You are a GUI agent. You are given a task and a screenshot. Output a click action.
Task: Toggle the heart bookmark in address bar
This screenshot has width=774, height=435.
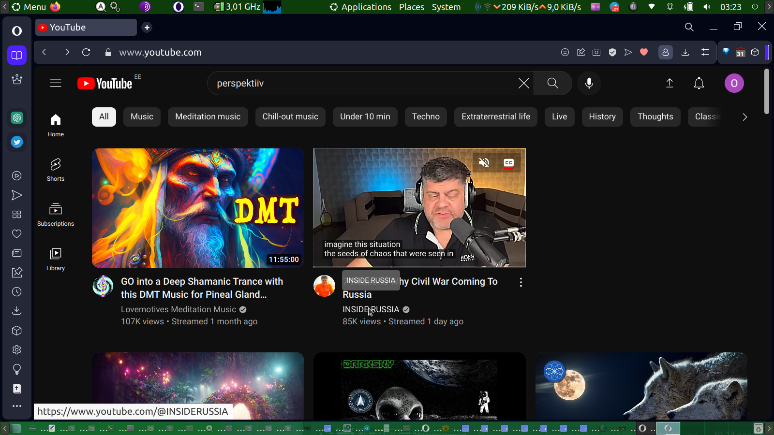[644, 52]
